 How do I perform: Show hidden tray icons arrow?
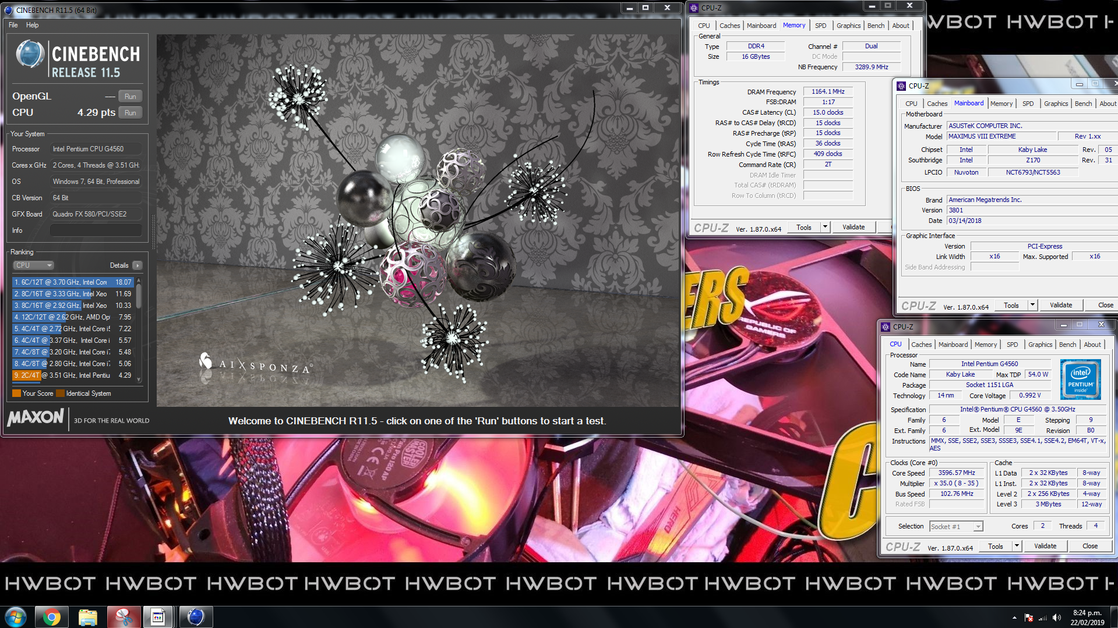click(x=1014, y=618)
